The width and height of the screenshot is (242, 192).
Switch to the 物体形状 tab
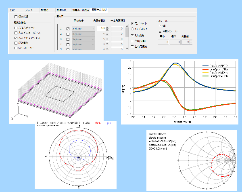coord(63,10)
